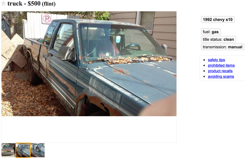
Task: Favorite this listing with the star icon
Action: 3,3
